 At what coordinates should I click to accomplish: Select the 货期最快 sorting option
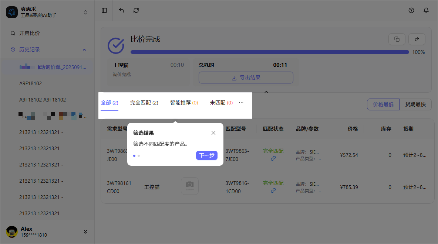(x=415, y=104)
